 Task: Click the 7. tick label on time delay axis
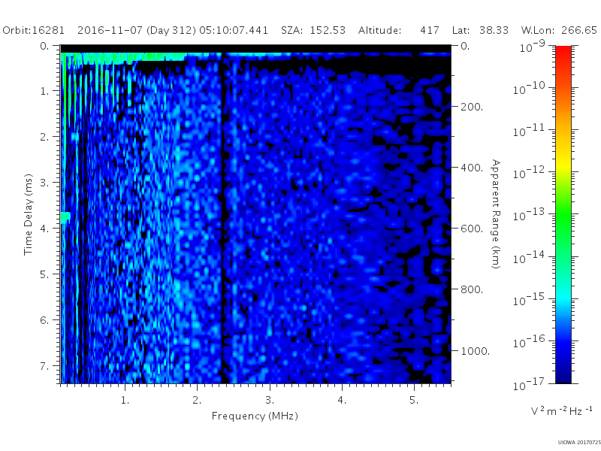tap(44, 366)
